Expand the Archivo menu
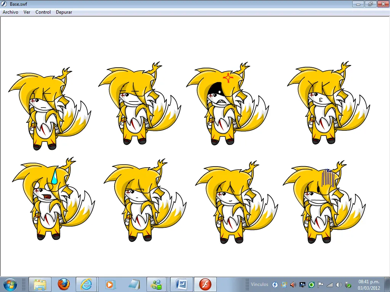Viewport: 390px width, 292px height. [10, 12]
